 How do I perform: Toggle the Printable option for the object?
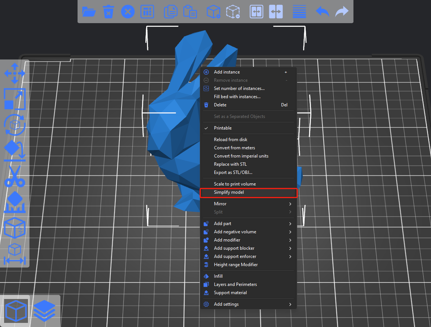(x=224, y=128)
